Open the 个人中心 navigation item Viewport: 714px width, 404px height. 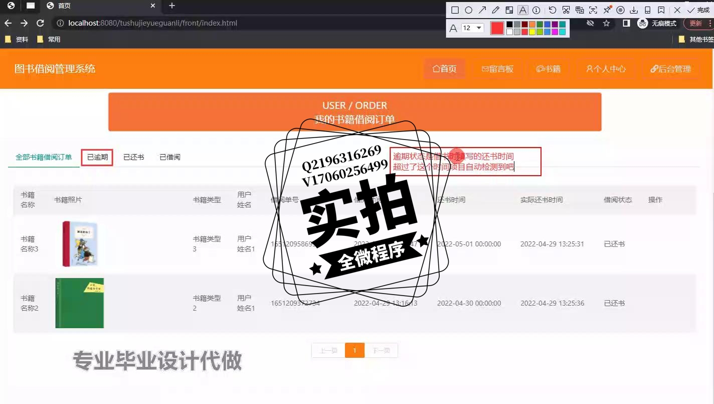click(606, 69)
